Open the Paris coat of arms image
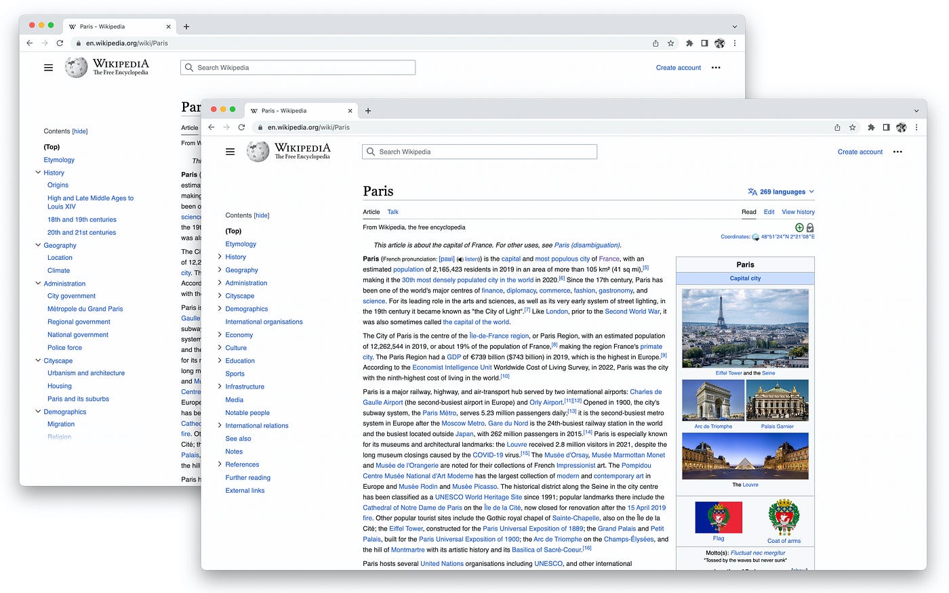 784,518
